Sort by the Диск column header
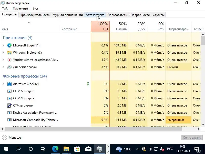Viewport: 205px width, 154px height. [138, 26]
